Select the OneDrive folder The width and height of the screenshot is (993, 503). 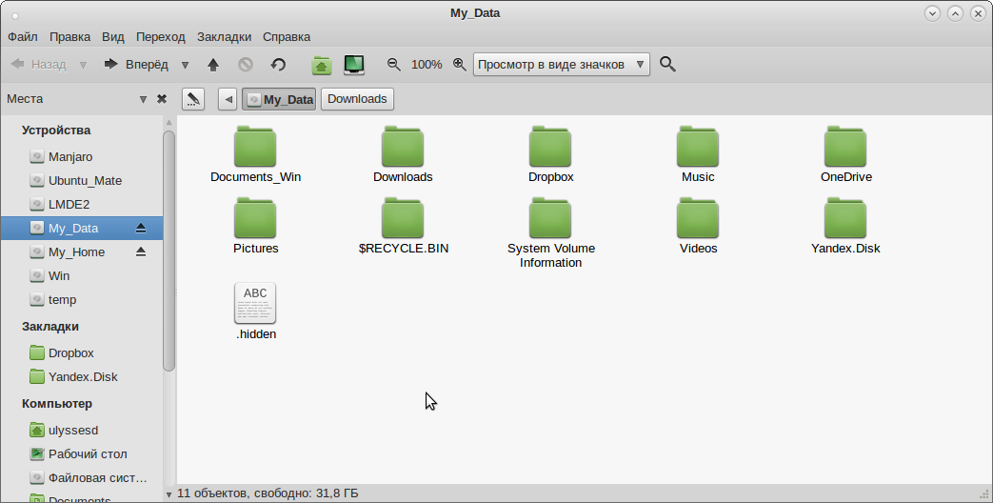[x=846, y=154]
